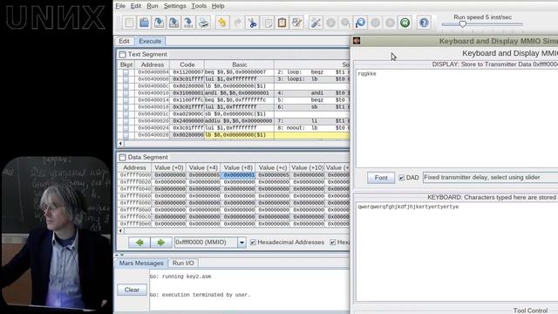Click Text Segment horizontal scrollbar left arrow

pos(120,143)
